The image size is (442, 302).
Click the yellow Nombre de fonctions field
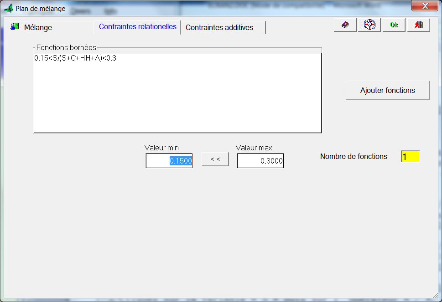pos(410,157)
